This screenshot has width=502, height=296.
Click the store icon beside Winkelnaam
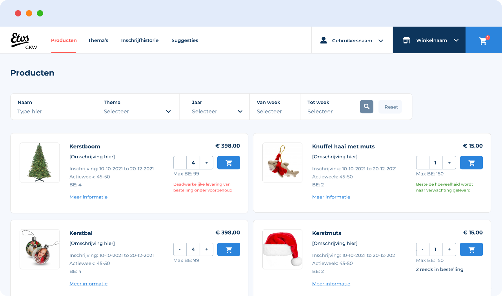tap(407, 40)
